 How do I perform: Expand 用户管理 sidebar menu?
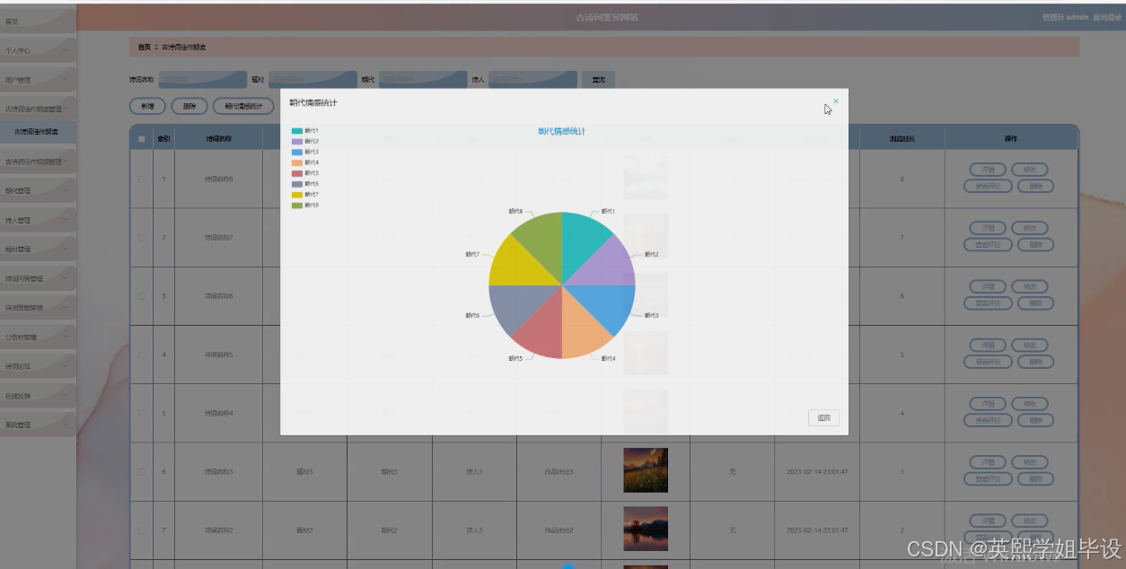(x=38, y=80)
